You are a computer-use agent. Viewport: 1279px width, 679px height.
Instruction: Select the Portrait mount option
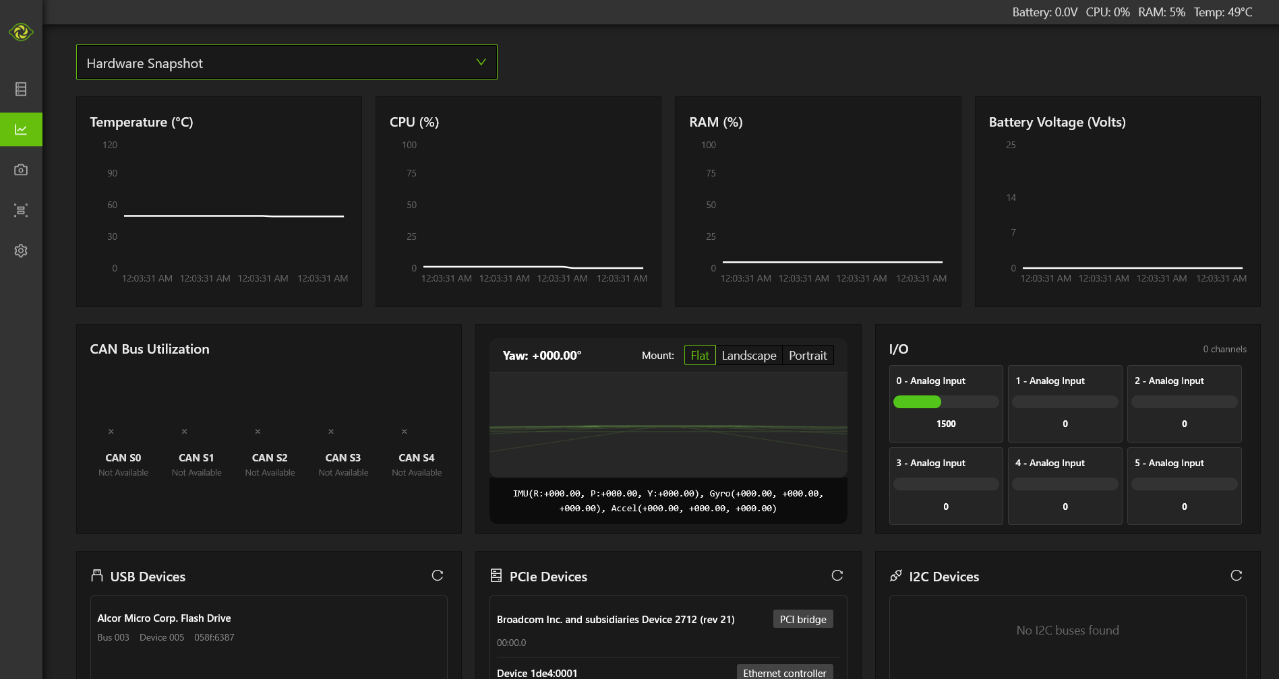[x=808, y=355]
